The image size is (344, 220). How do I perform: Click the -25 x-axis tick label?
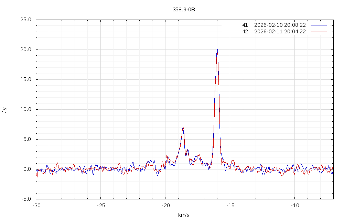pos(100,205)
